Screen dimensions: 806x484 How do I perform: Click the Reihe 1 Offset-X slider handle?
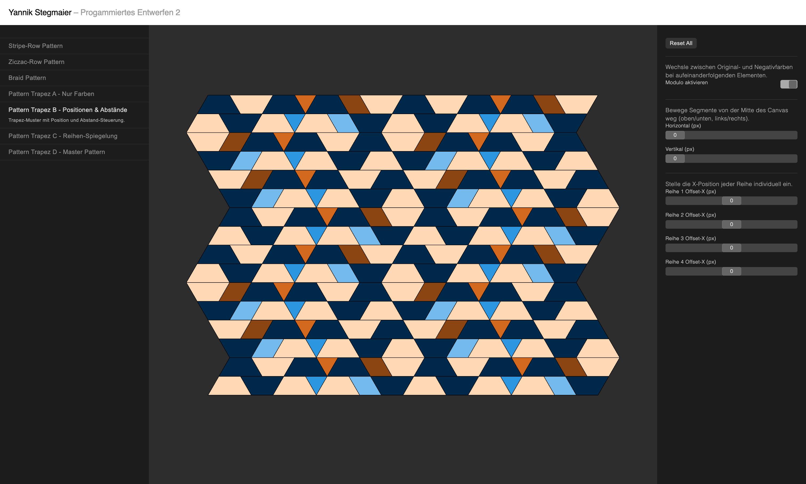point(731,201)
